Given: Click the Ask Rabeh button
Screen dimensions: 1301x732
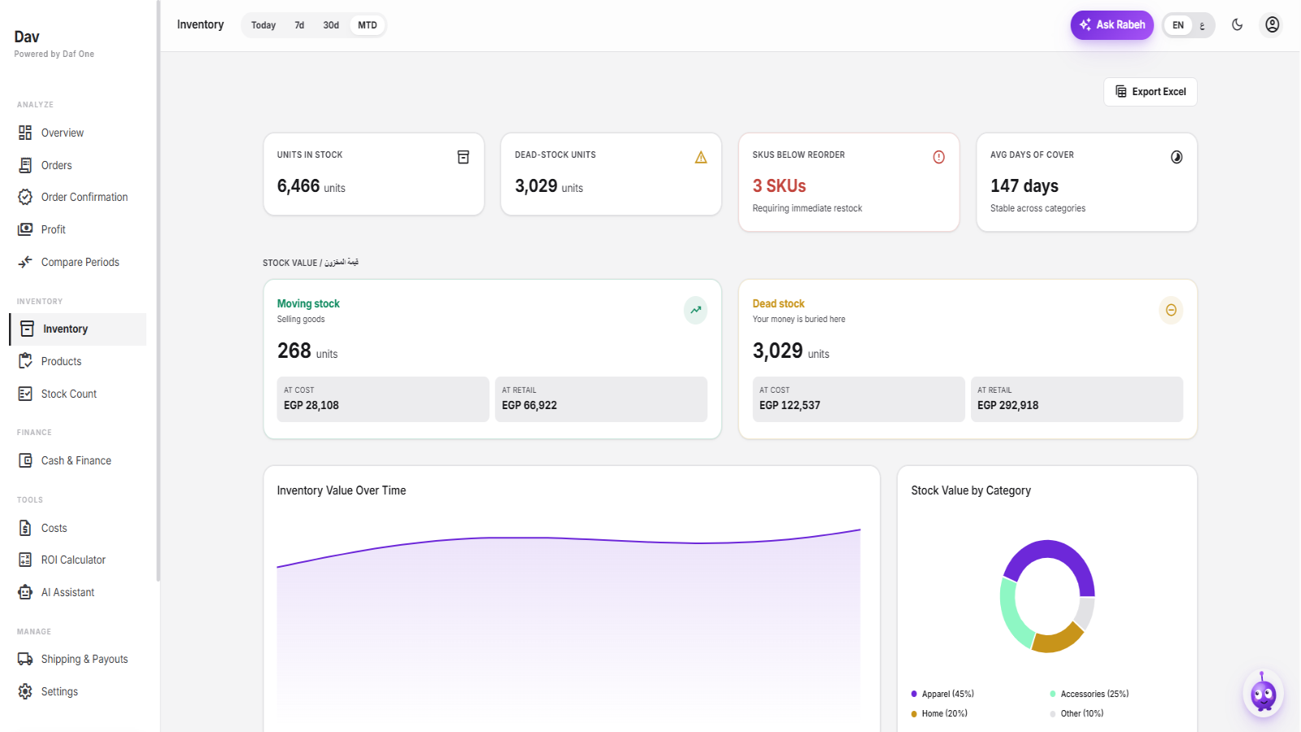Looking at the screenshot, I should click(1112, 25).
